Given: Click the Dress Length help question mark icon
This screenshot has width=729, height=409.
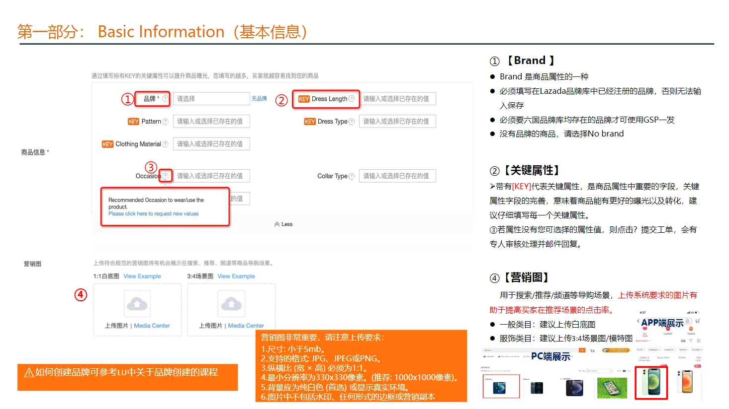Looking at the screenshot, I should tap(352, 99).
